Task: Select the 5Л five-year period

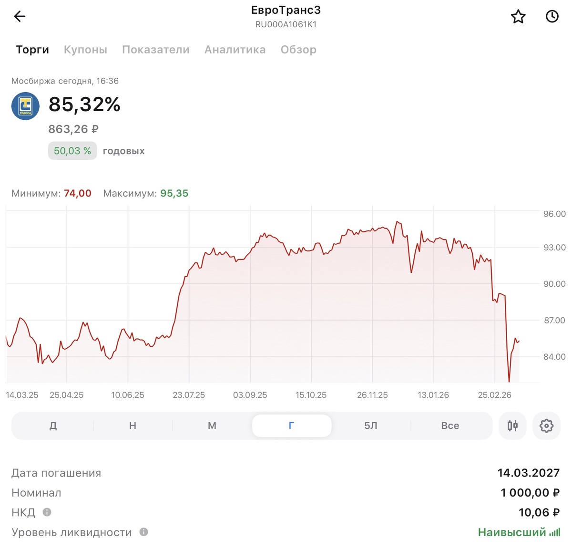Action: 371,426
